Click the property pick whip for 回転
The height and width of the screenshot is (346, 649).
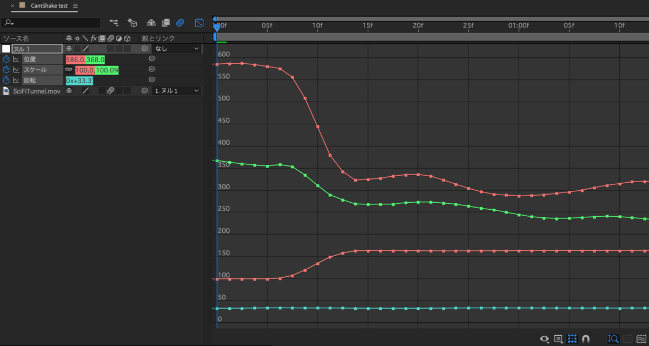152,80
